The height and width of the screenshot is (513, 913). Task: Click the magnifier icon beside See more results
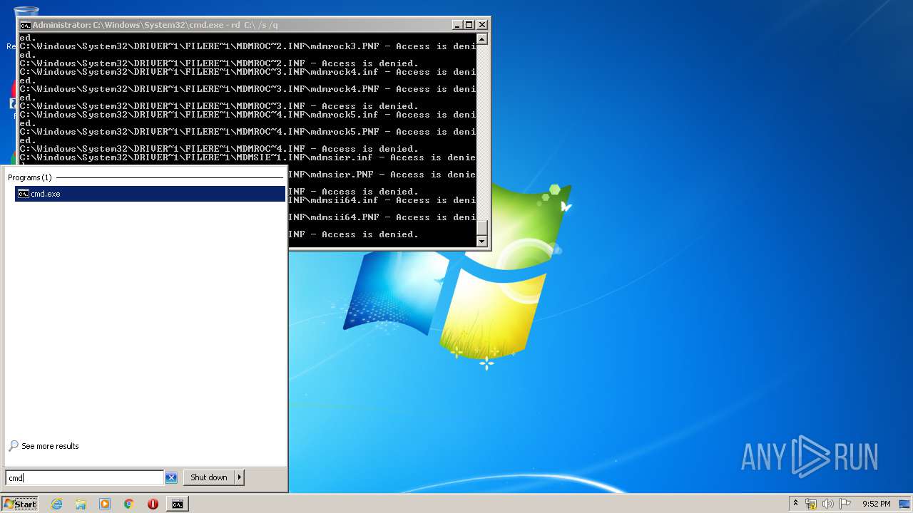click(x=14, y=446)
